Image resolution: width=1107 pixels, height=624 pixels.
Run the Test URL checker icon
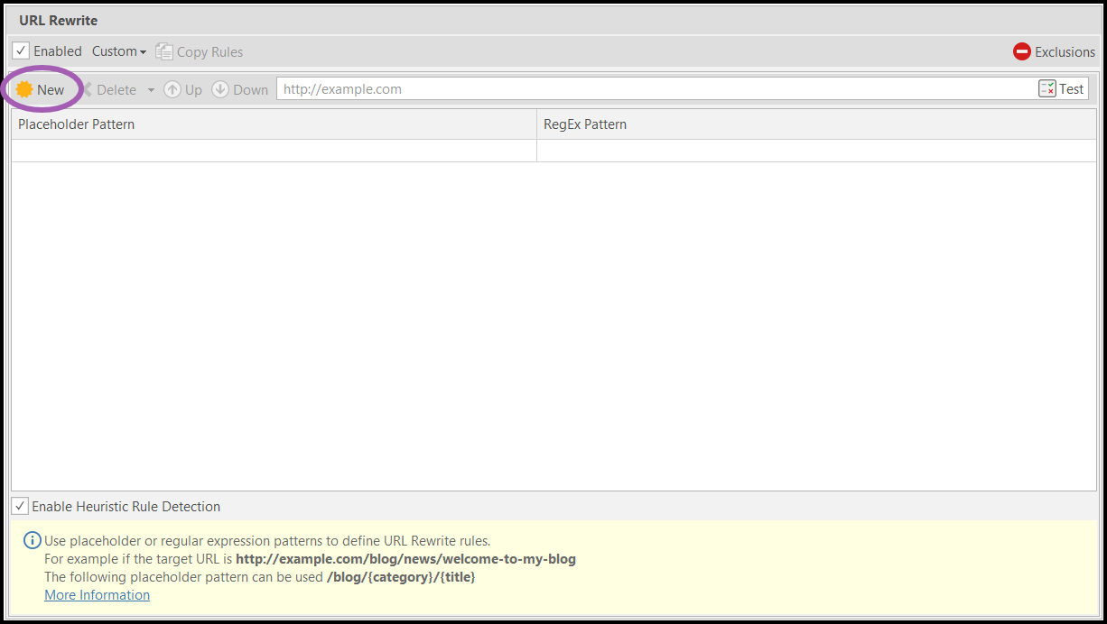click(x=1047, y=88)
